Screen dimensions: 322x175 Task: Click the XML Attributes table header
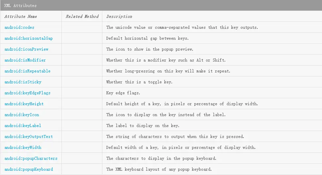161,5
